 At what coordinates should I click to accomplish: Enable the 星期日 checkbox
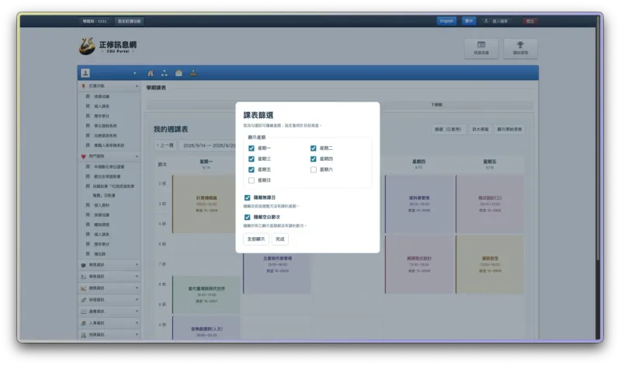click(251, 180)
